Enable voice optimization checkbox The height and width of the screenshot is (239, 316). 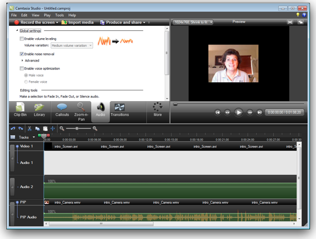[22, 68]
